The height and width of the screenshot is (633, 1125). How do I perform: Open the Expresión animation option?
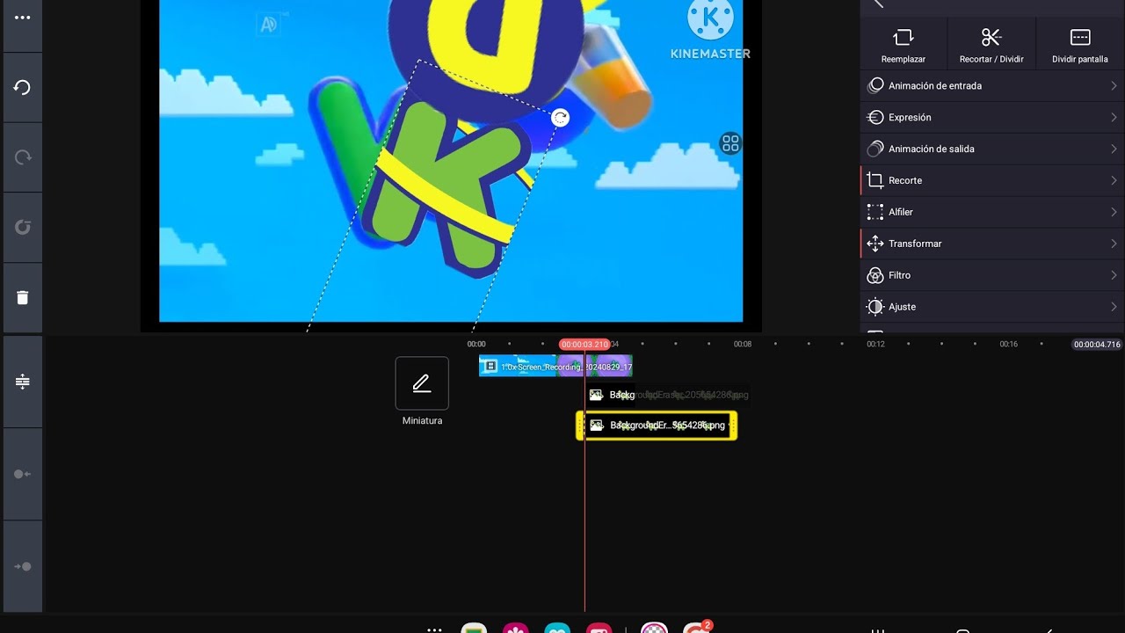(992, 117)
